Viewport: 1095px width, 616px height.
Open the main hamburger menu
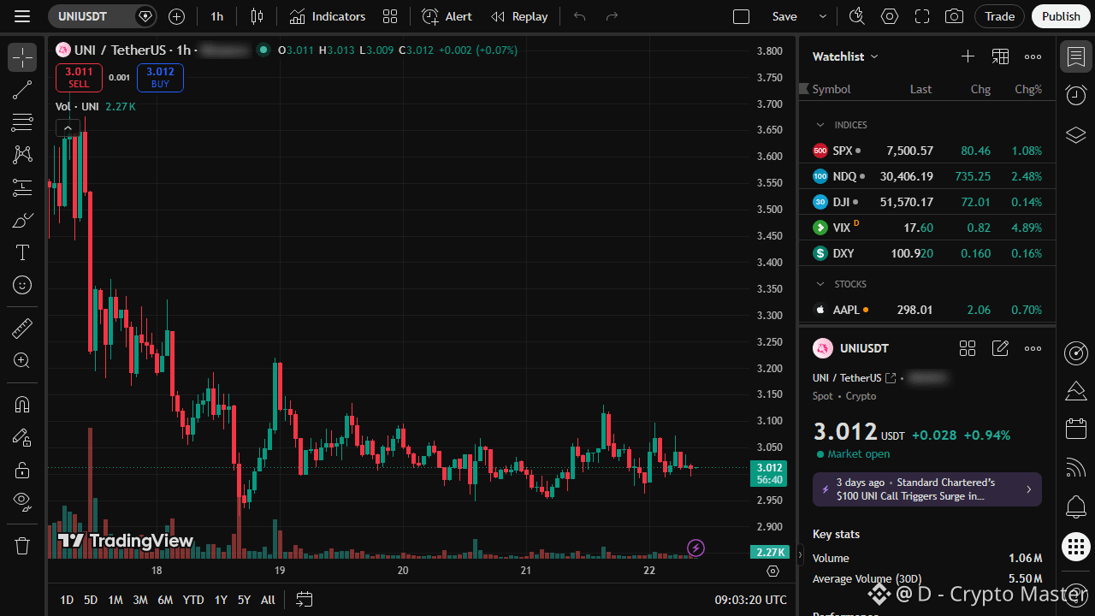pyautogui.click(x=22, y=16)
